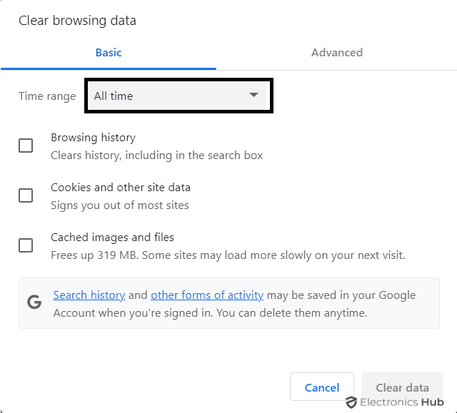Click the time range dropdown arrow
This screenshot has height=413, width=457.
[x=253, y=96]
